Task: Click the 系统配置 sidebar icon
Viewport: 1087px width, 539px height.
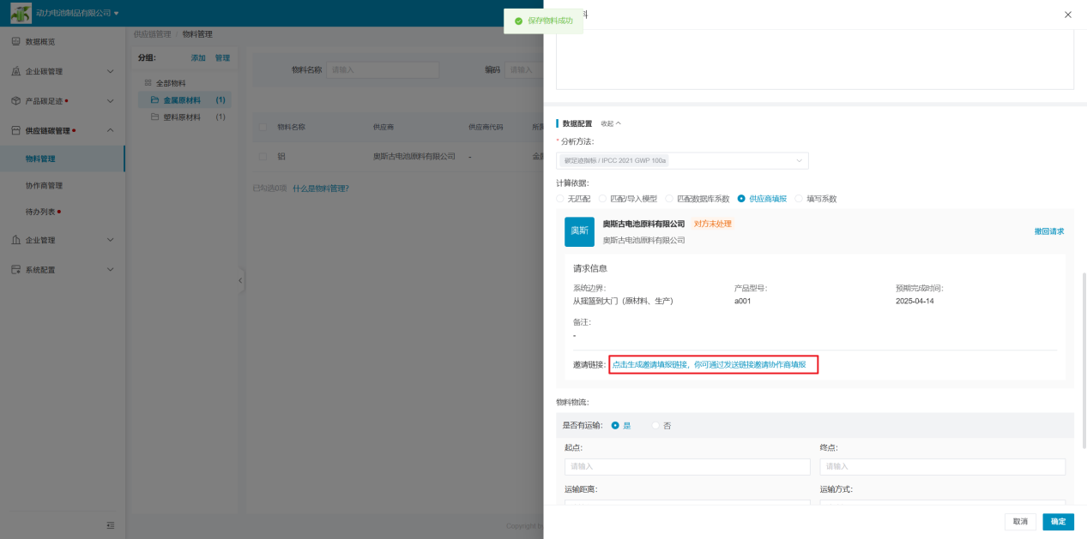Action: (x=15, y=270)
